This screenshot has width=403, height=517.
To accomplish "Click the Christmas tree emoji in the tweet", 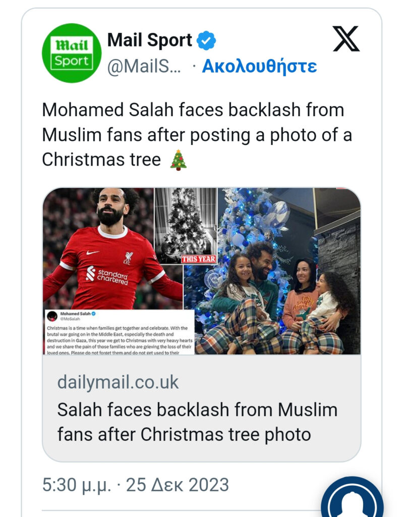I will coord(178,160).
